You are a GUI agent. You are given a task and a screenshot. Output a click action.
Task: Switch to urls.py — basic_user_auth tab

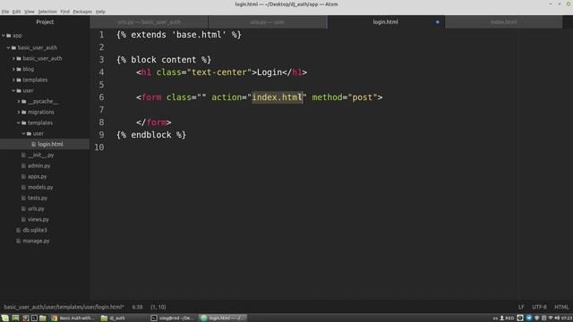[x=150, y=21]
